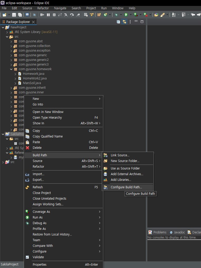Switch to the Javadoc tab
Screen dimensions: 201x268
coord(177,232)
